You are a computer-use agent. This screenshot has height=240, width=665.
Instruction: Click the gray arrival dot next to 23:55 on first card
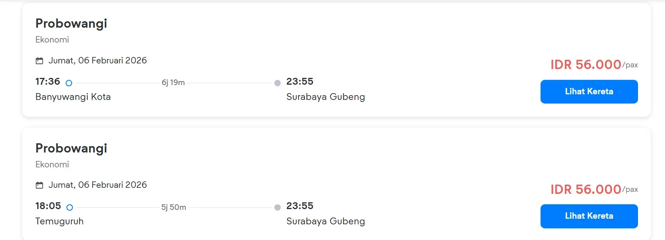(x=277, y=83)
